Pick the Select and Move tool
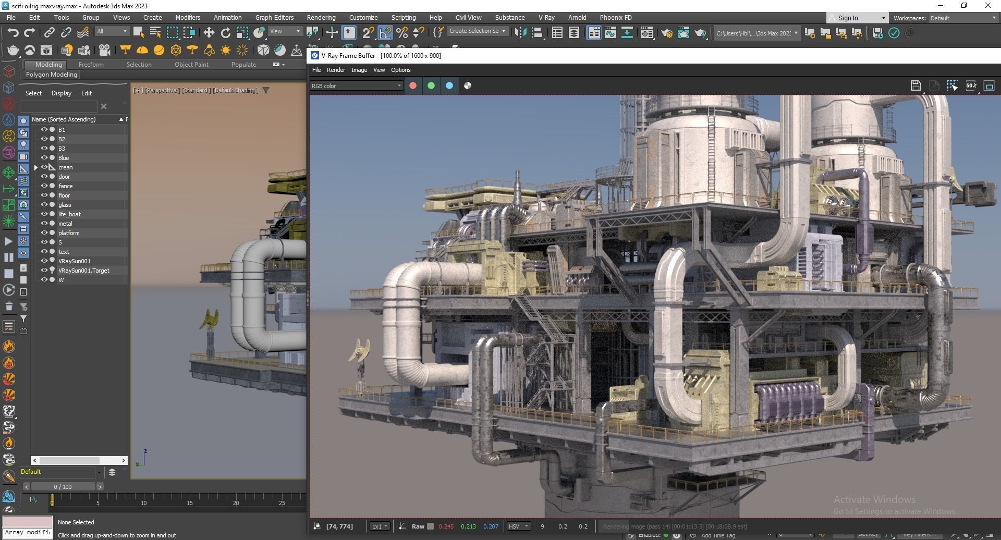 209,32
